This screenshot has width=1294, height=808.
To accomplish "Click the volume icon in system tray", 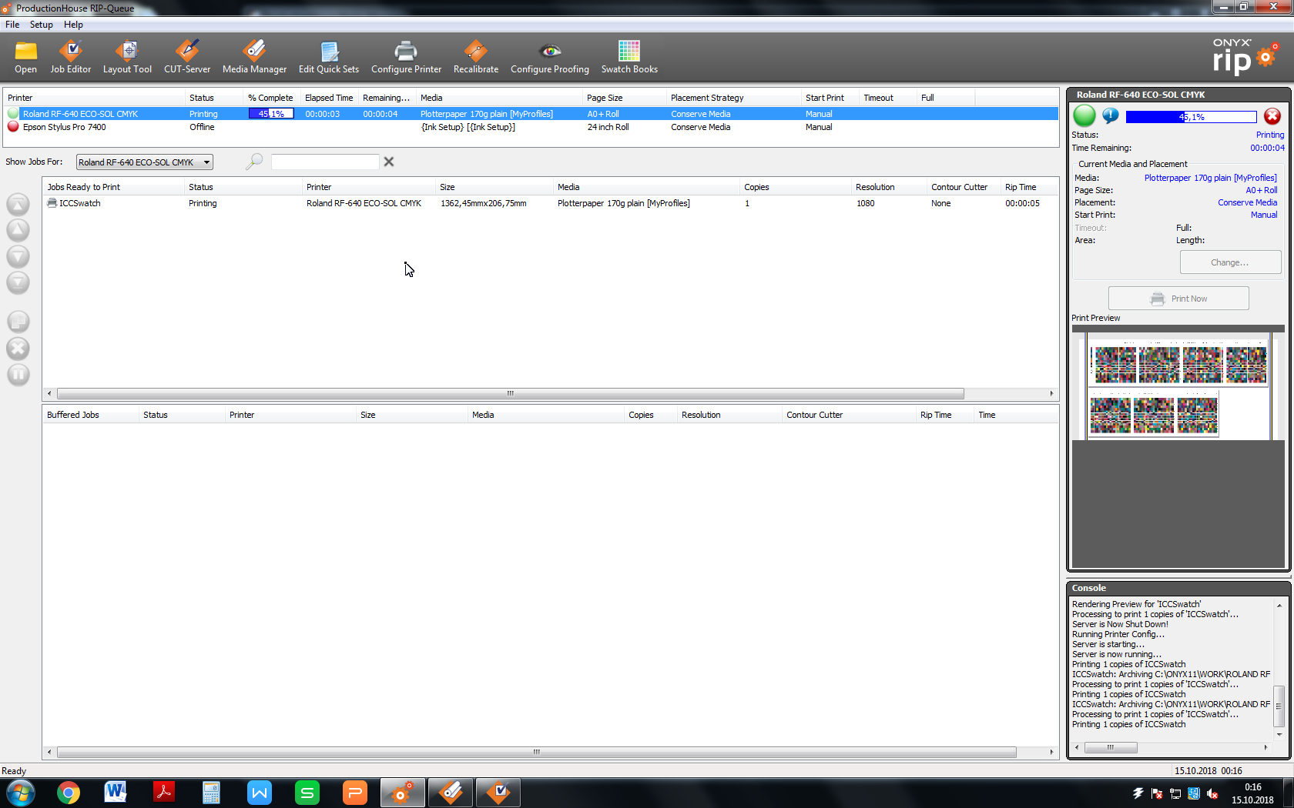I will (1212, 793).
